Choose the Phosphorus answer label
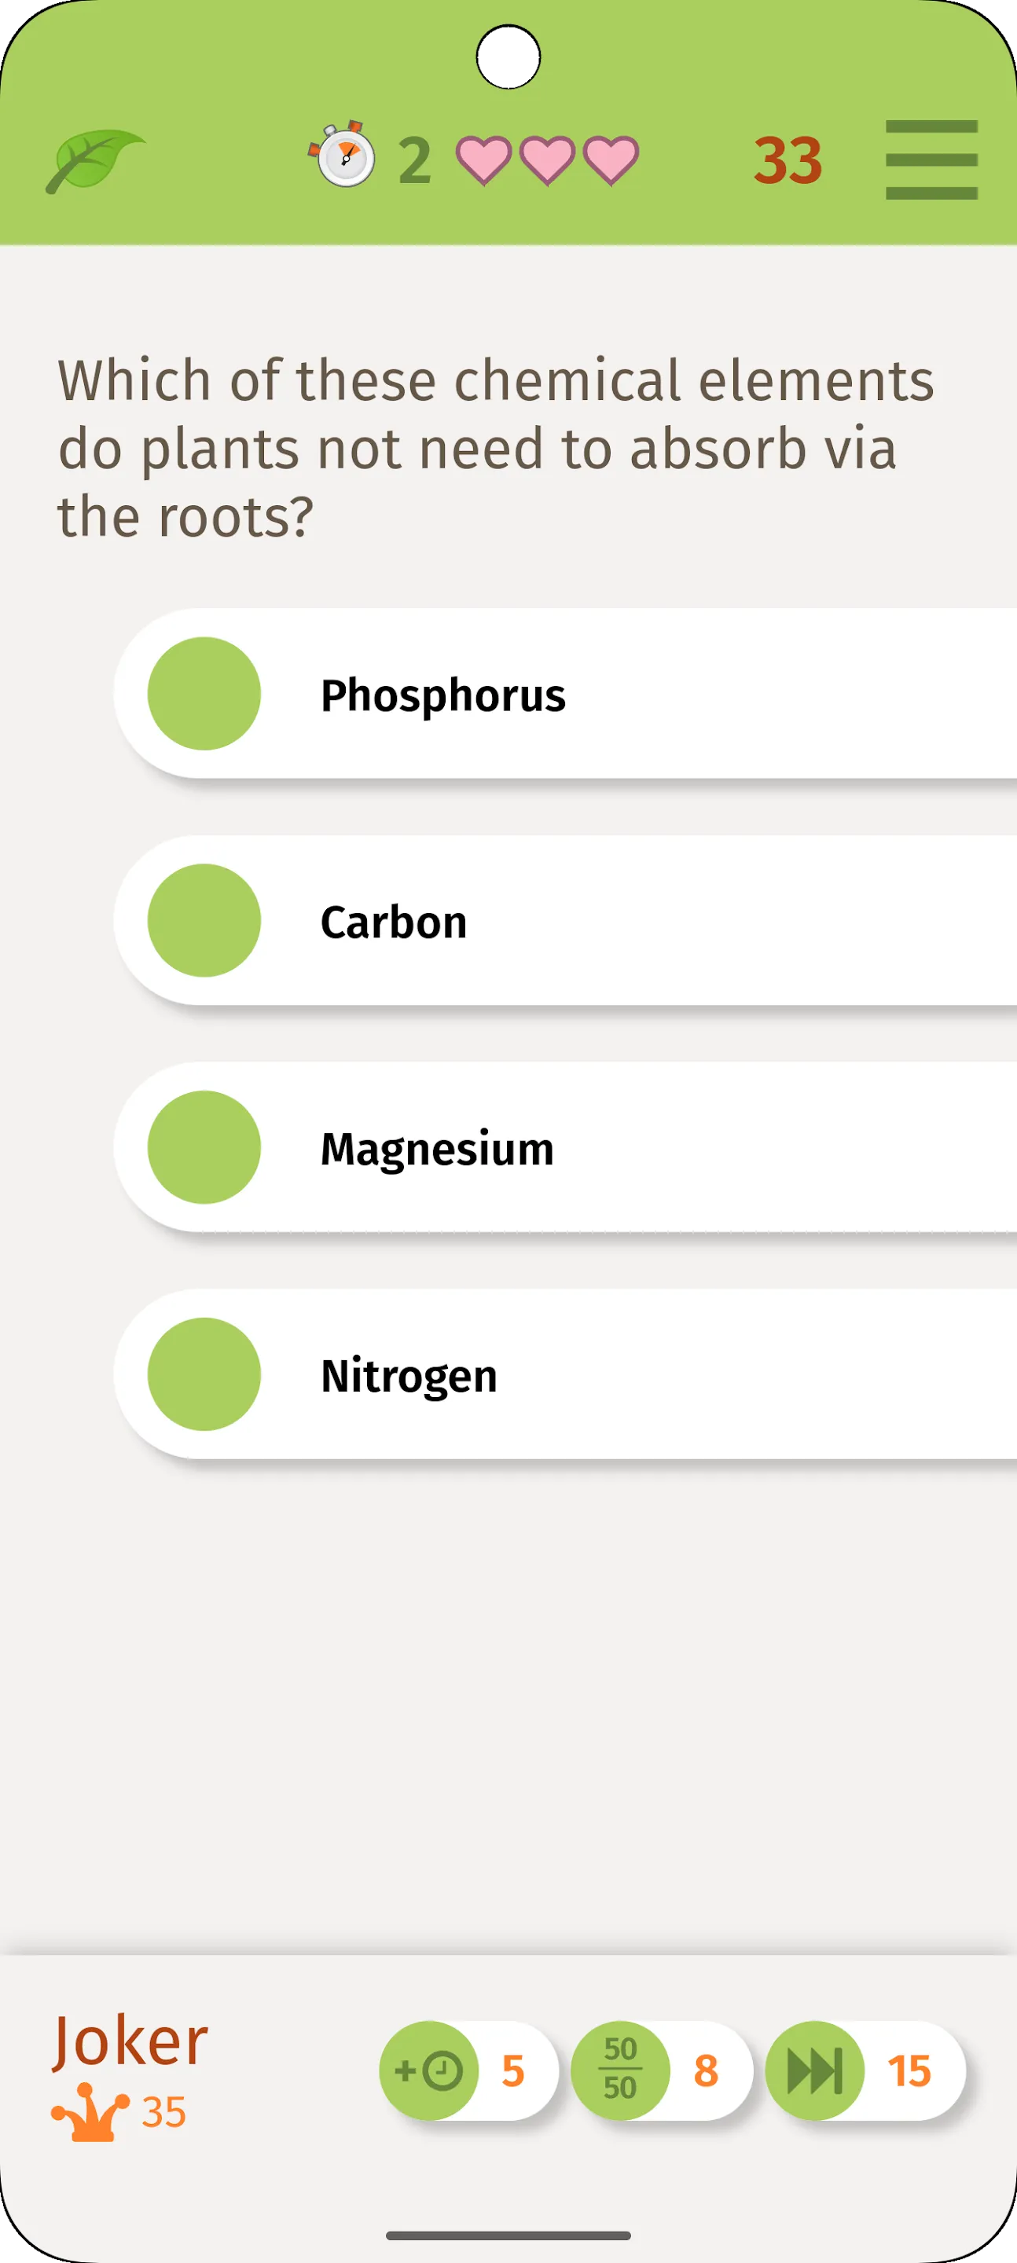This screenshot has height=2263, width=1017. point(443,695)
